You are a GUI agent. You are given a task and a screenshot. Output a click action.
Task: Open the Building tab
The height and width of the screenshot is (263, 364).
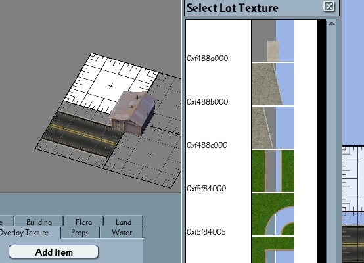pos(39,221)
